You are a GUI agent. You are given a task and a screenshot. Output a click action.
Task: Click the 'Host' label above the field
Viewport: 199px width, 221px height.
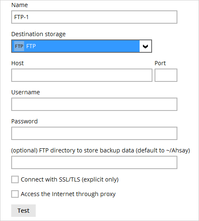click(x=17, y=63)
